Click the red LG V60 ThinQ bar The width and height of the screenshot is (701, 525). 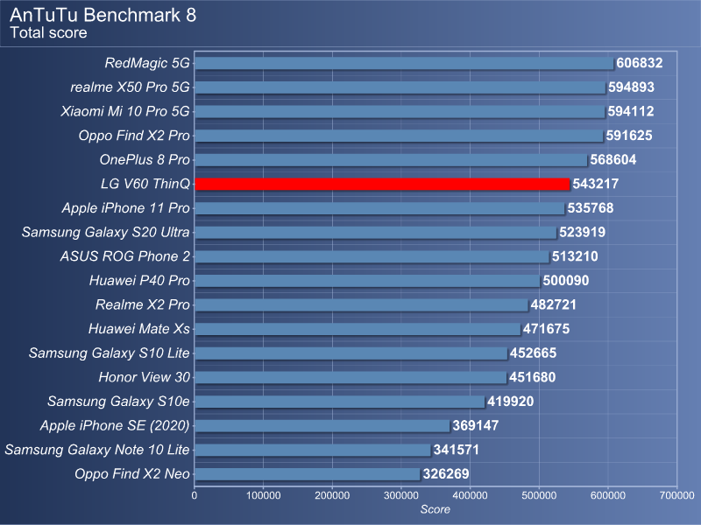pos(382,184)
